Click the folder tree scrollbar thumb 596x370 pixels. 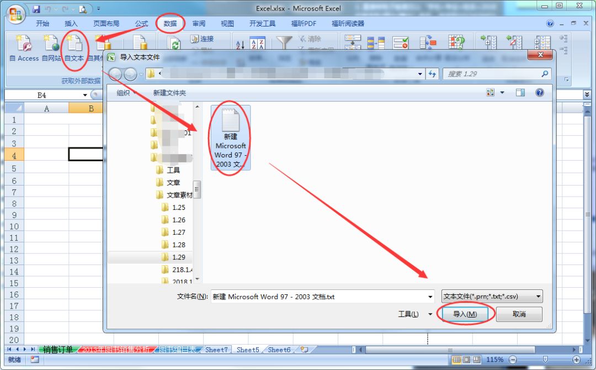pos(197,189)
